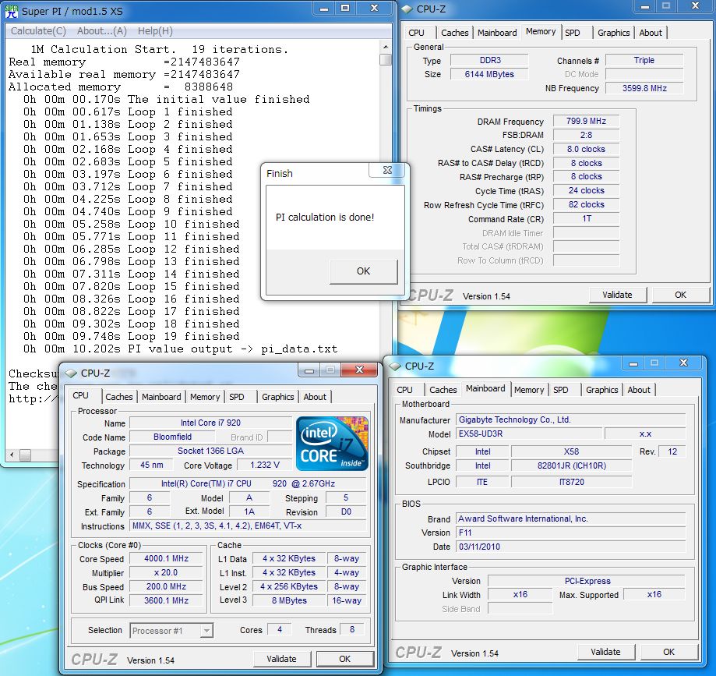Open the Graphics tab in the Mainboard window

(601, 390)
